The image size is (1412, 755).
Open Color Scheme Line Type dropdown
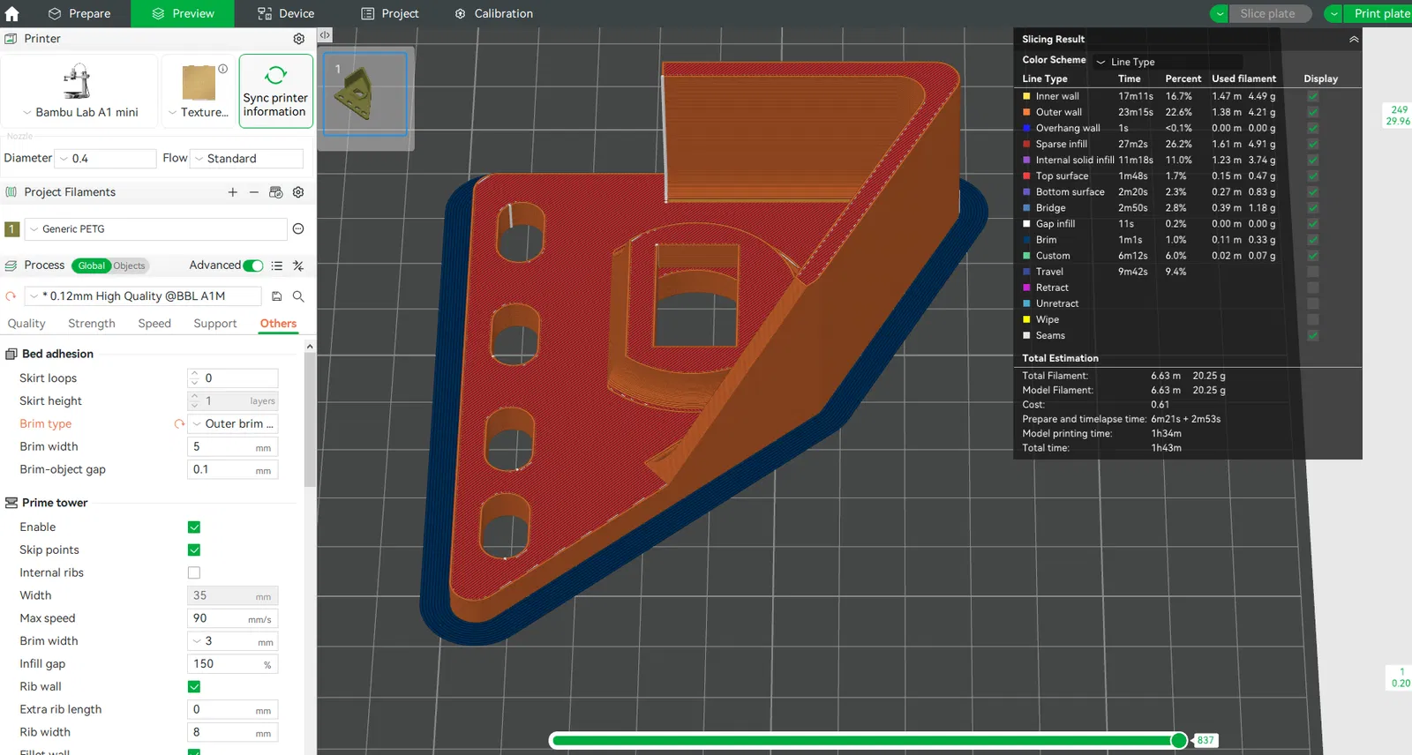pos(1168,62)
